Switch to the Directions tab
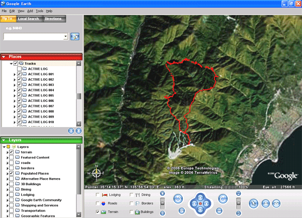This screenshot has width=302, height=218. pyautogui.click(x=53, y=19)
